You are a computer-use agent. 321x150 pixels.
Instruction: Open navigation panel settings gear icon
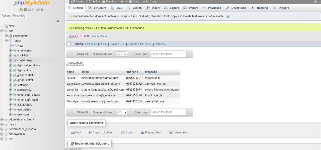click(38, 10)
